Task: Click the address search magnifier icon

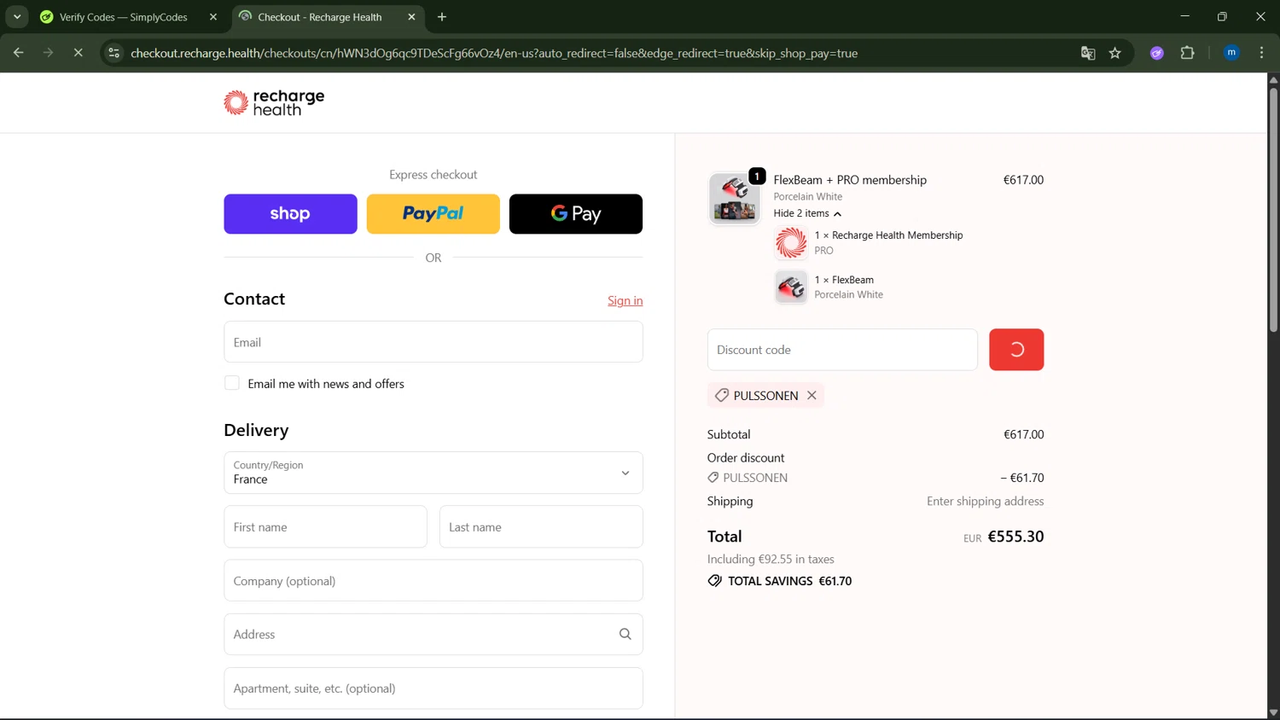Action: point(625,635)
